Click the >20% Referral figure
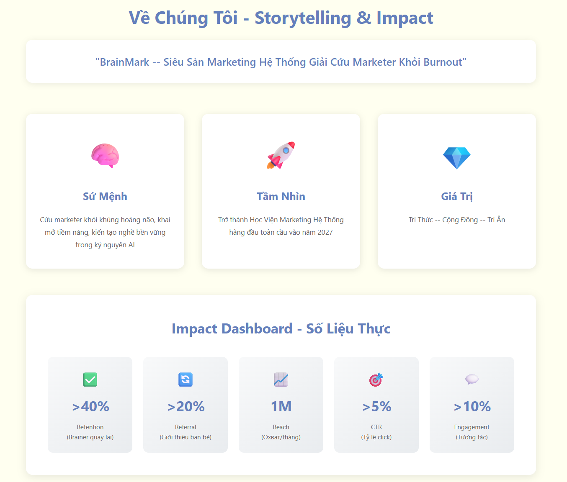Viewport: 567px width, 482px height. pyautogui.click(x=186, y=406)
